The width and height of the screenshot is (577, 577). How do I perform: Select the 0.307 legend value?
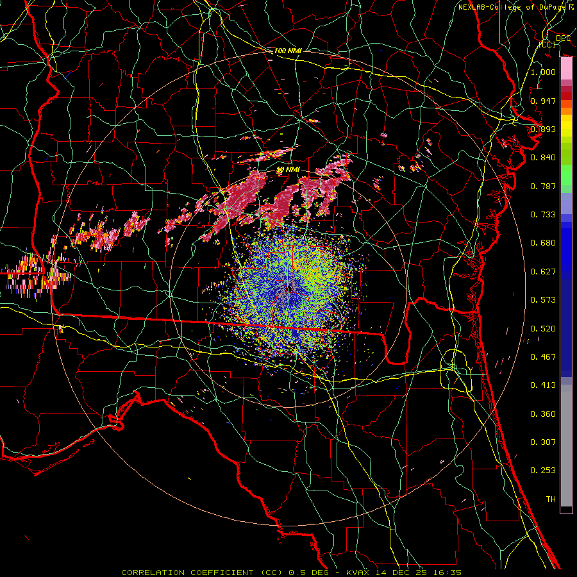coord(543,442)
